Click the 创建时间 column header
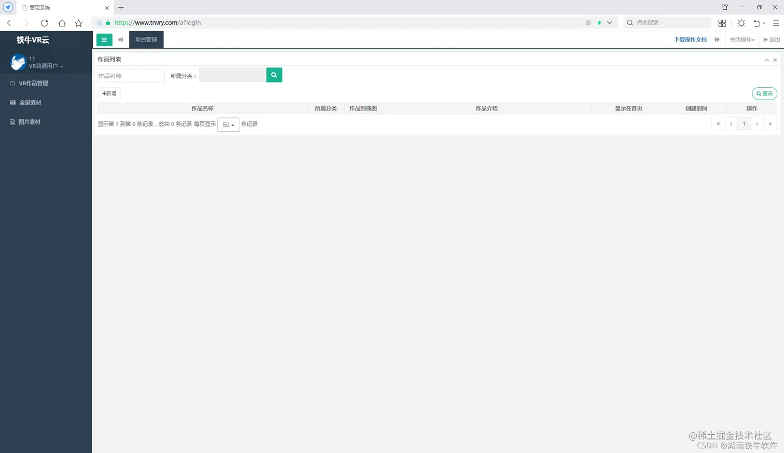This screenshot has height=453, width=784. coord(696,108)
